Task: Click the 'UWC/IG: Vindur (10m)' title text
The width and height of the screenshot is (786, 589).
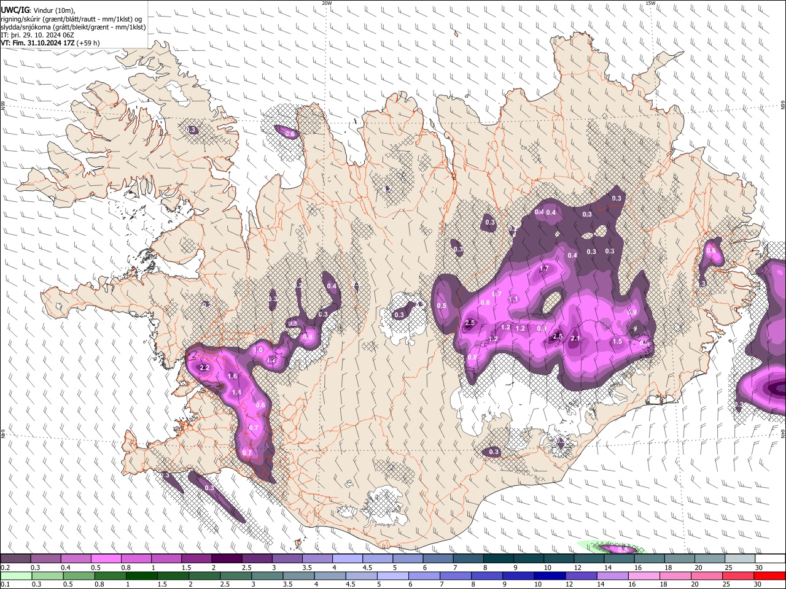Action: click(x=38, y=10)
